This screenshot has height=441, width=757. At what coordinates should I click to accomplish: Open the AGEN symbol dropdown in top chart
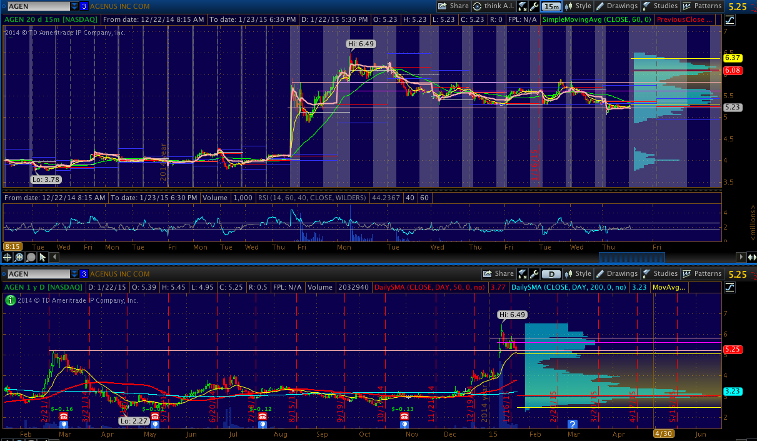coord(74,6)
